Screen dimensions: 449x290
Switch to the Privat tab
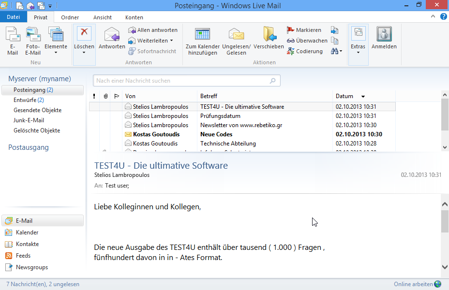coord(41,17)
